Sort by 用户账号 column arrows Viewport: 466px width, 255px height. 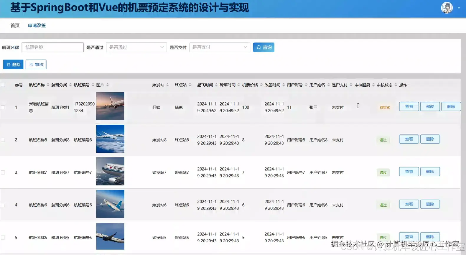306,85
